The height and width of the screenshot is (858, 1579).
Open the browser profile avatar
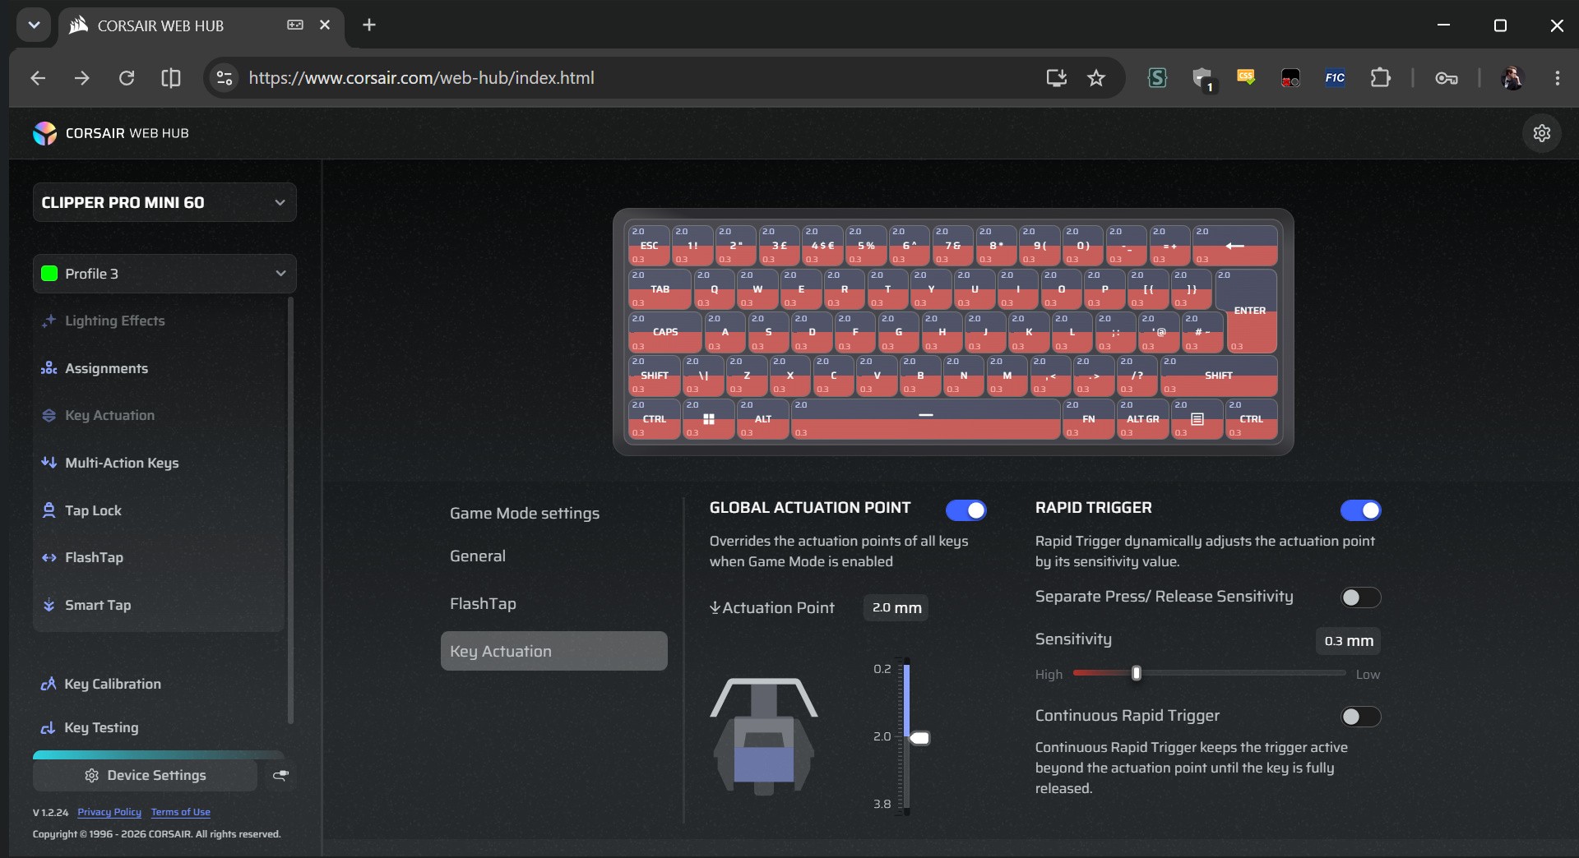(x=1512, y=78)
